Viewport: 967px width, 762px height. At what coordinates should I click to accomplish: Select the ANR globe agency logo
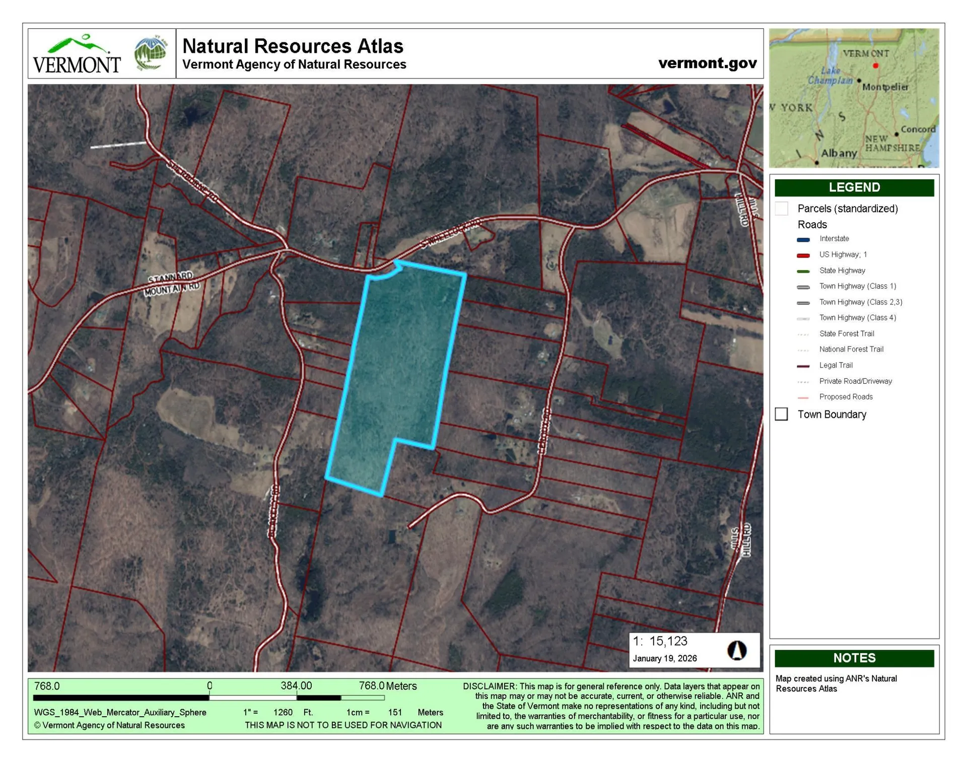[x=149, y=52]
